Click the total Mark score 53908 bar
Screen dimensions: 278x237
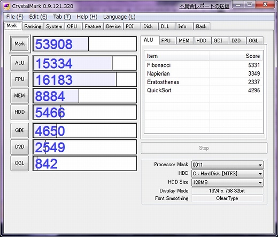pos(85,44)
